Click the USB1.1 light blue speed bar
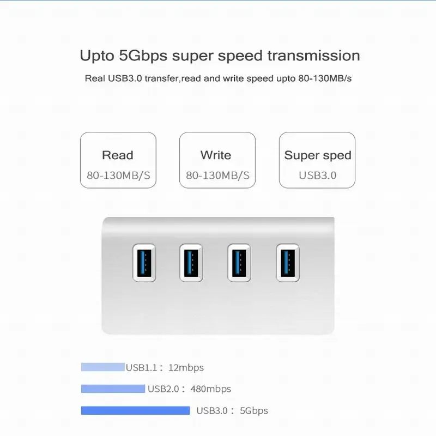 tap(102, 367)
